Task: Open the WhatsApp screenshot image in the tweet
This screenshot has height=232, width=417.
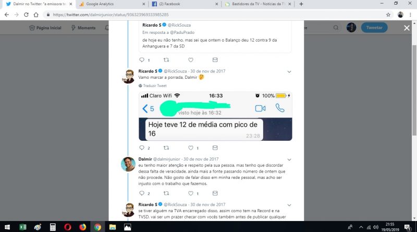Action: (215, 116)
